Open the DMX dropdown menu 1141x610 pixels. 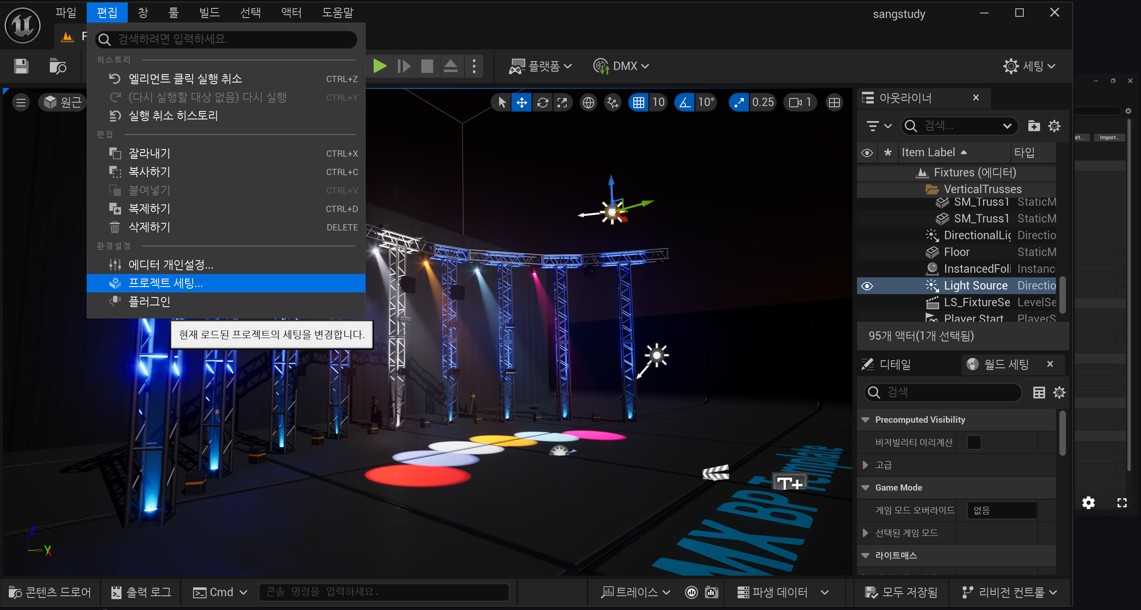coord(621,66)
